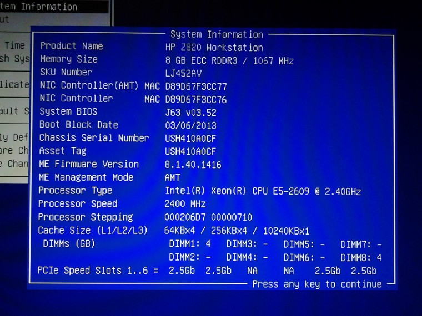Select the 'Product Name' label
The width and height of the screenshot is (422, 316).
72,46
